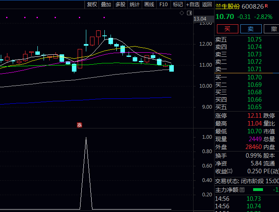Image resolution: width=279 pixels, height=212 pixels.
Task: Select the 画线 draw line tool
Action: 149,5
